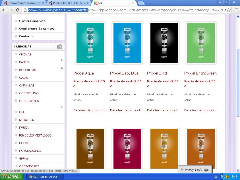Image resolution: width=240 pixels, height=180 pixels.
Task: Open the SPRAY category
Action: 24,159
